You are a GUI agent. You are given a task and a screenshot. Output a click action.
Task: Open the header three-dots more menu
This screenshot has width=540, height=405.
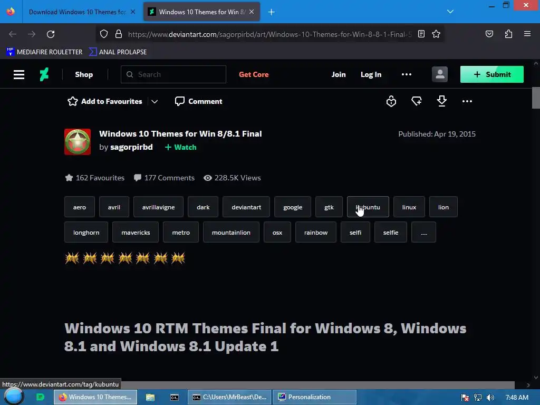[x=407, y=74]
